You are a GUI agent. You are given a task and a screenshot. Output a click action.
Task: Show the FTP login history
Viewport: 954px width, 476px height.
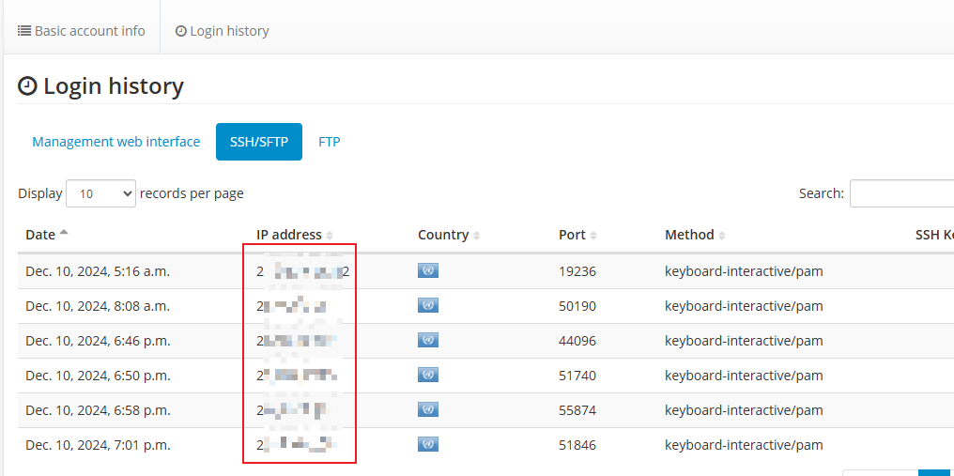(329, 142)
